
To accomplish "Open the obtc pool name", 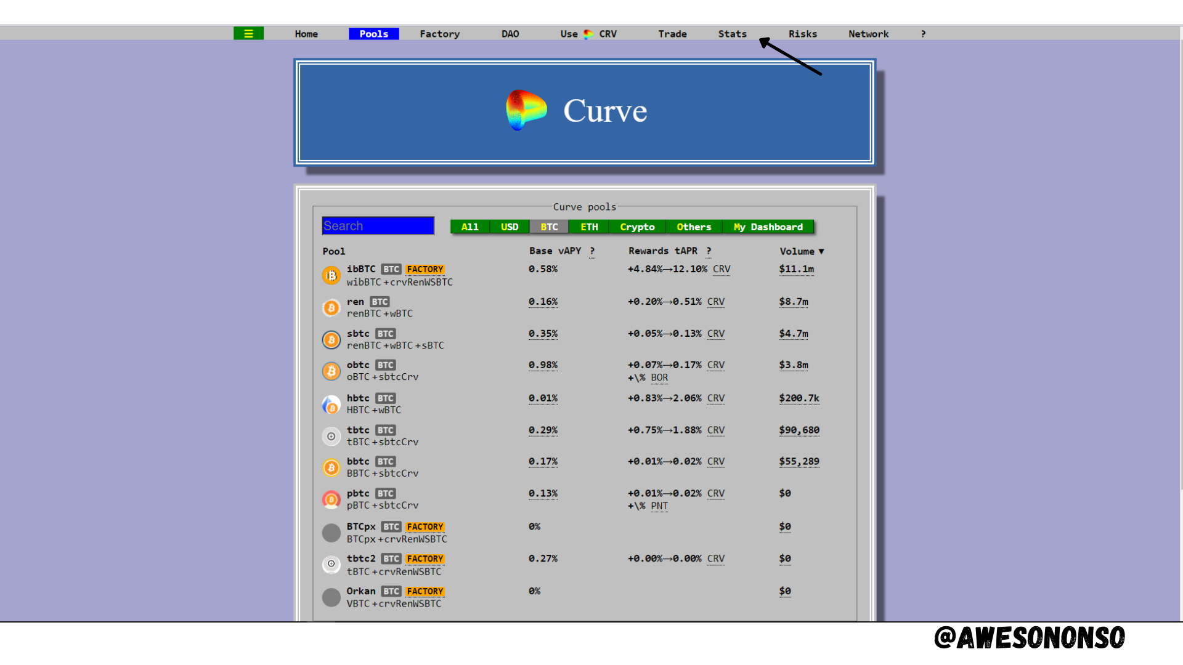I will coord(358,366).
